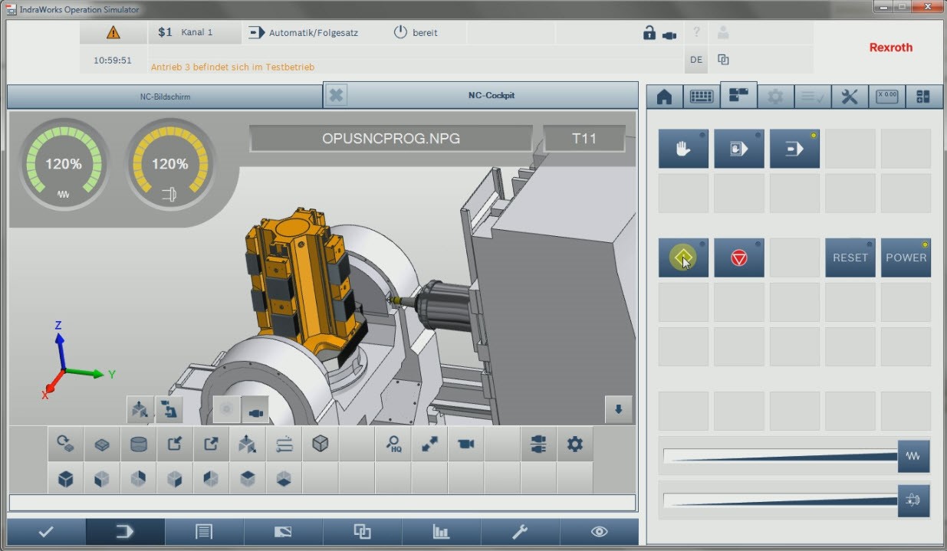947x551 pixels.
Task: Switch to the NC-Bildschirm tab
Action: 165,97
